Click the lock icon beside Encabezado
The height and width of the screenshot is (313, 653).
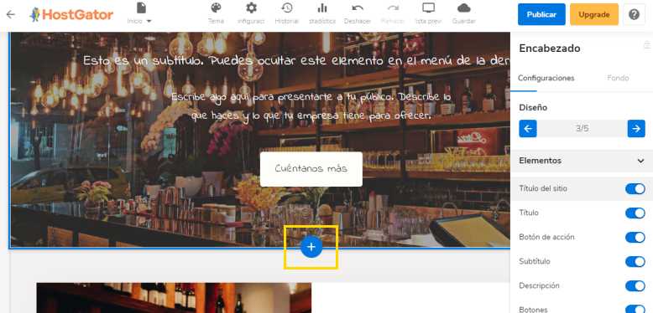click(x=647, y=44)
